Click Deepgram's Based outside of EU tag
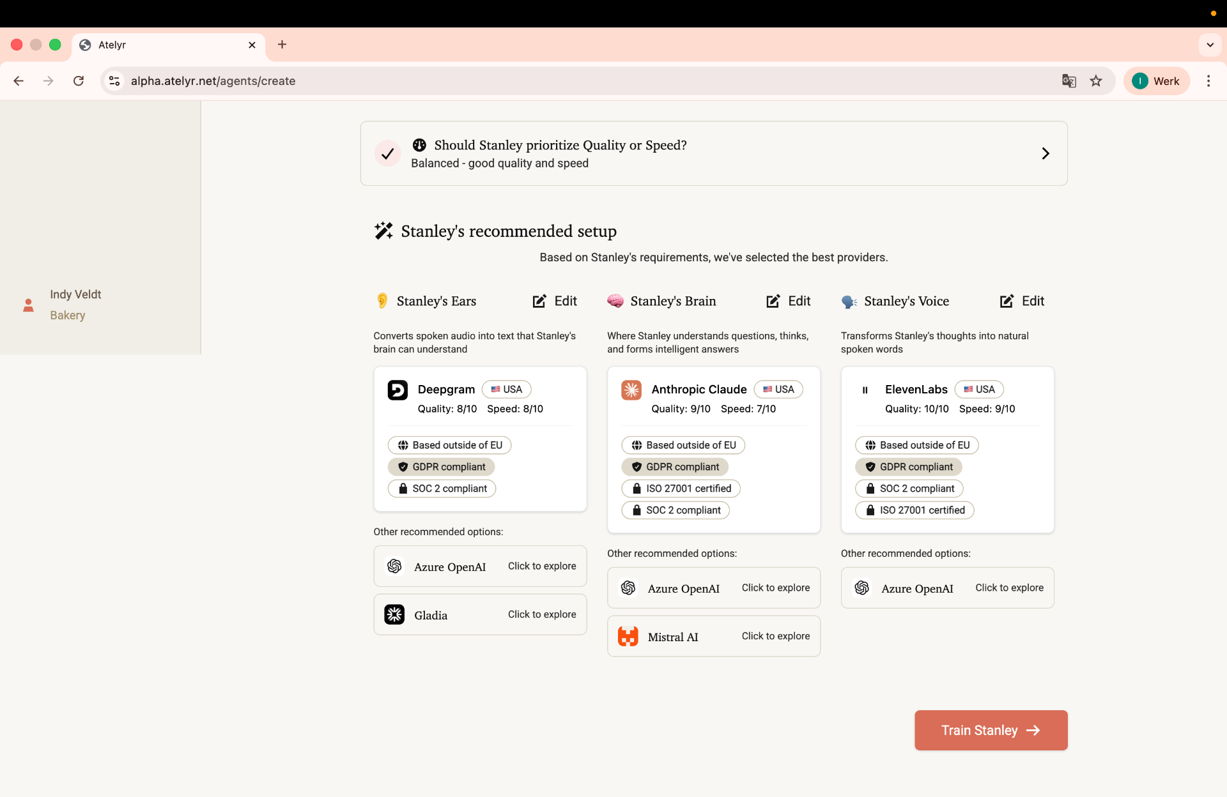Image resolution: width=1227 pixels, height=797 pixels. click(x=449, y=445)
